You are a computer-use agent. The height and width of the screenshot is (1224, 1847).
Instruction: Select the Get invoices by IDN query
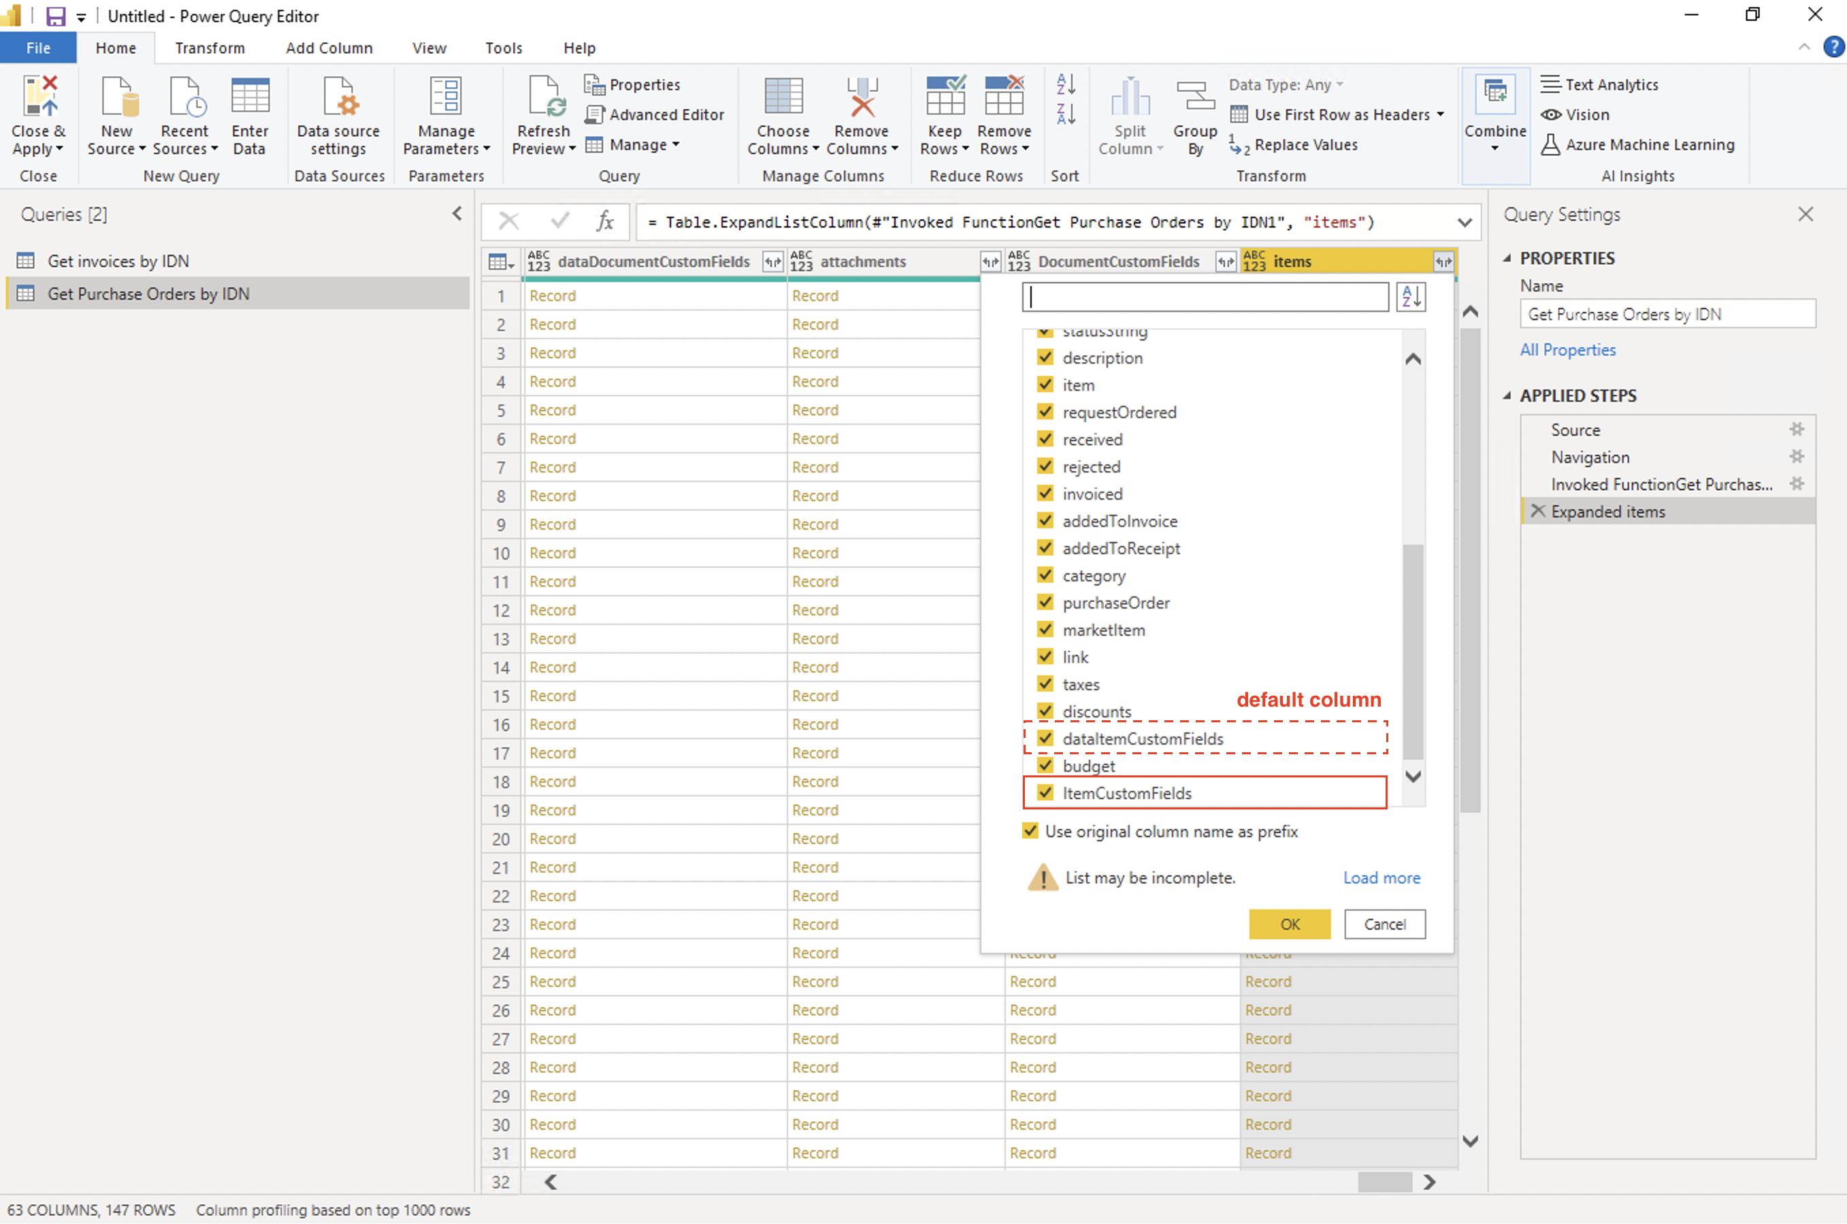pyautogui.click(x=238, y=261)
